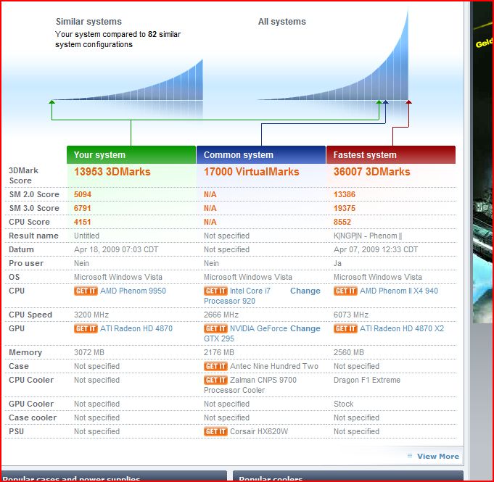Click Dragon F1 Extreme cooler text
This screenshot has width=494, height=482.
367,380
